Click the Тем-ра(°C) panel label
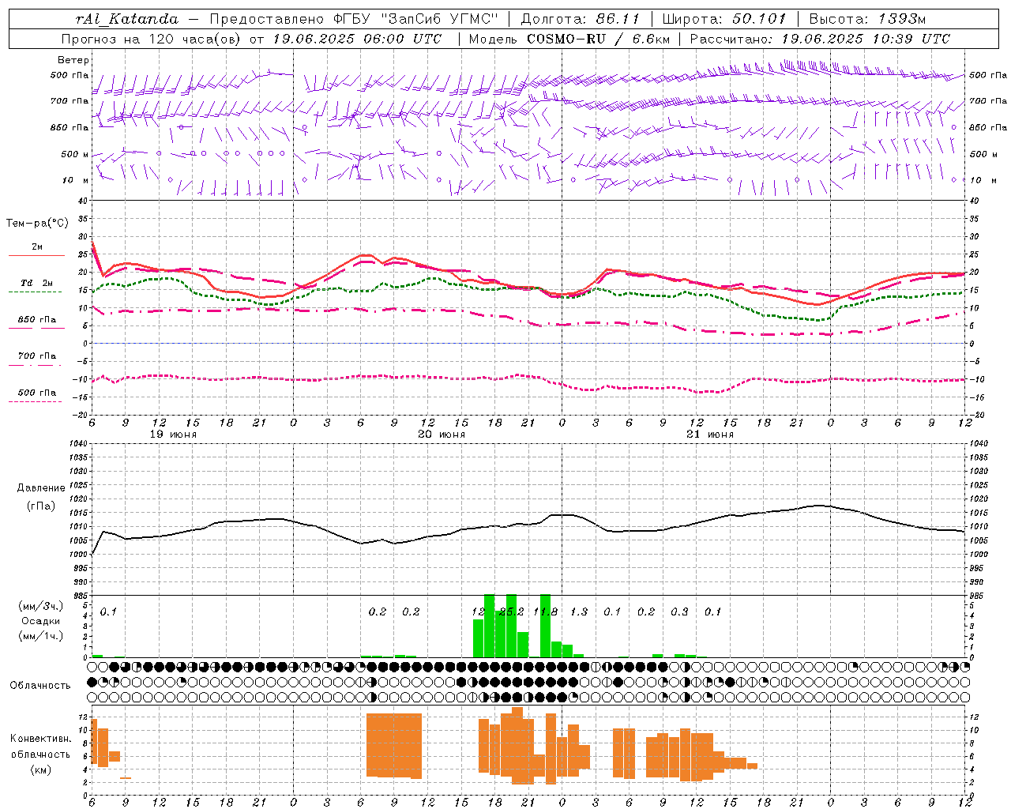The width and height of the screenshot is (1011, 809). tap(37, 224)
